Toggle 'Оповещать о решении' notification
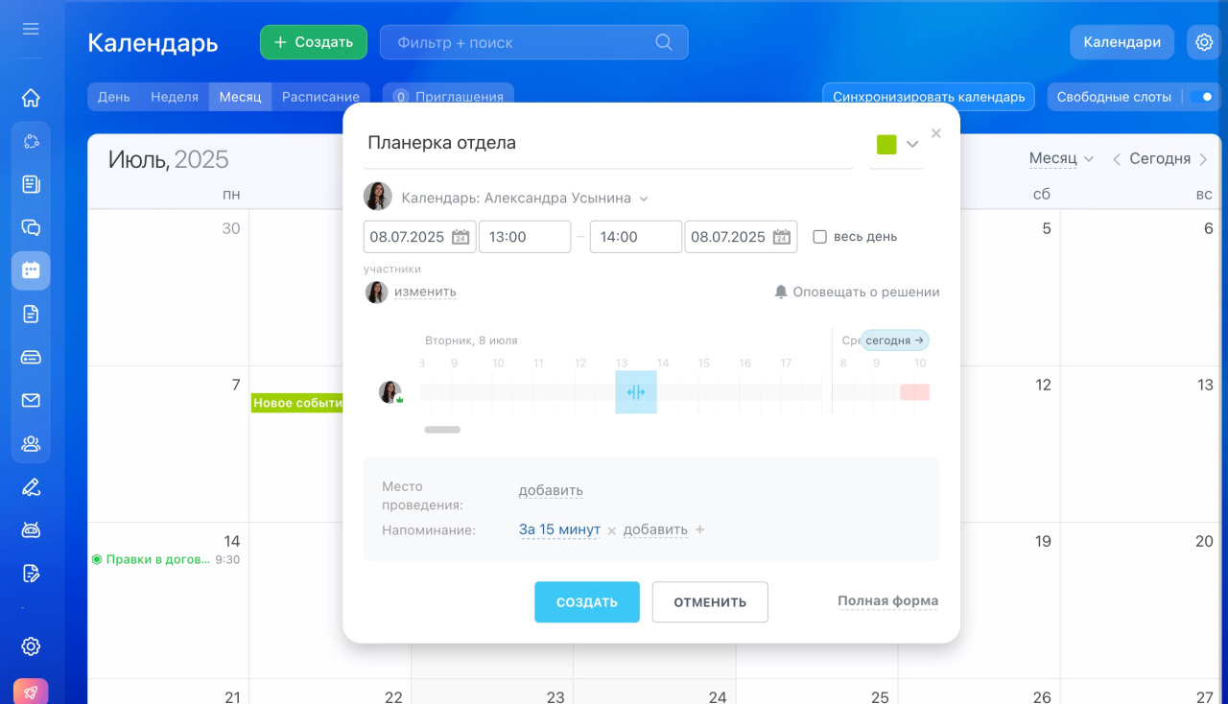This screenshot has height=704, width=1228. coord(857,292)
